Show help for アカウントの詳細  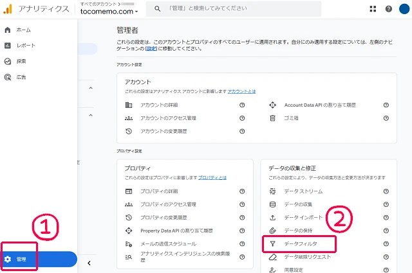point(242,105)
